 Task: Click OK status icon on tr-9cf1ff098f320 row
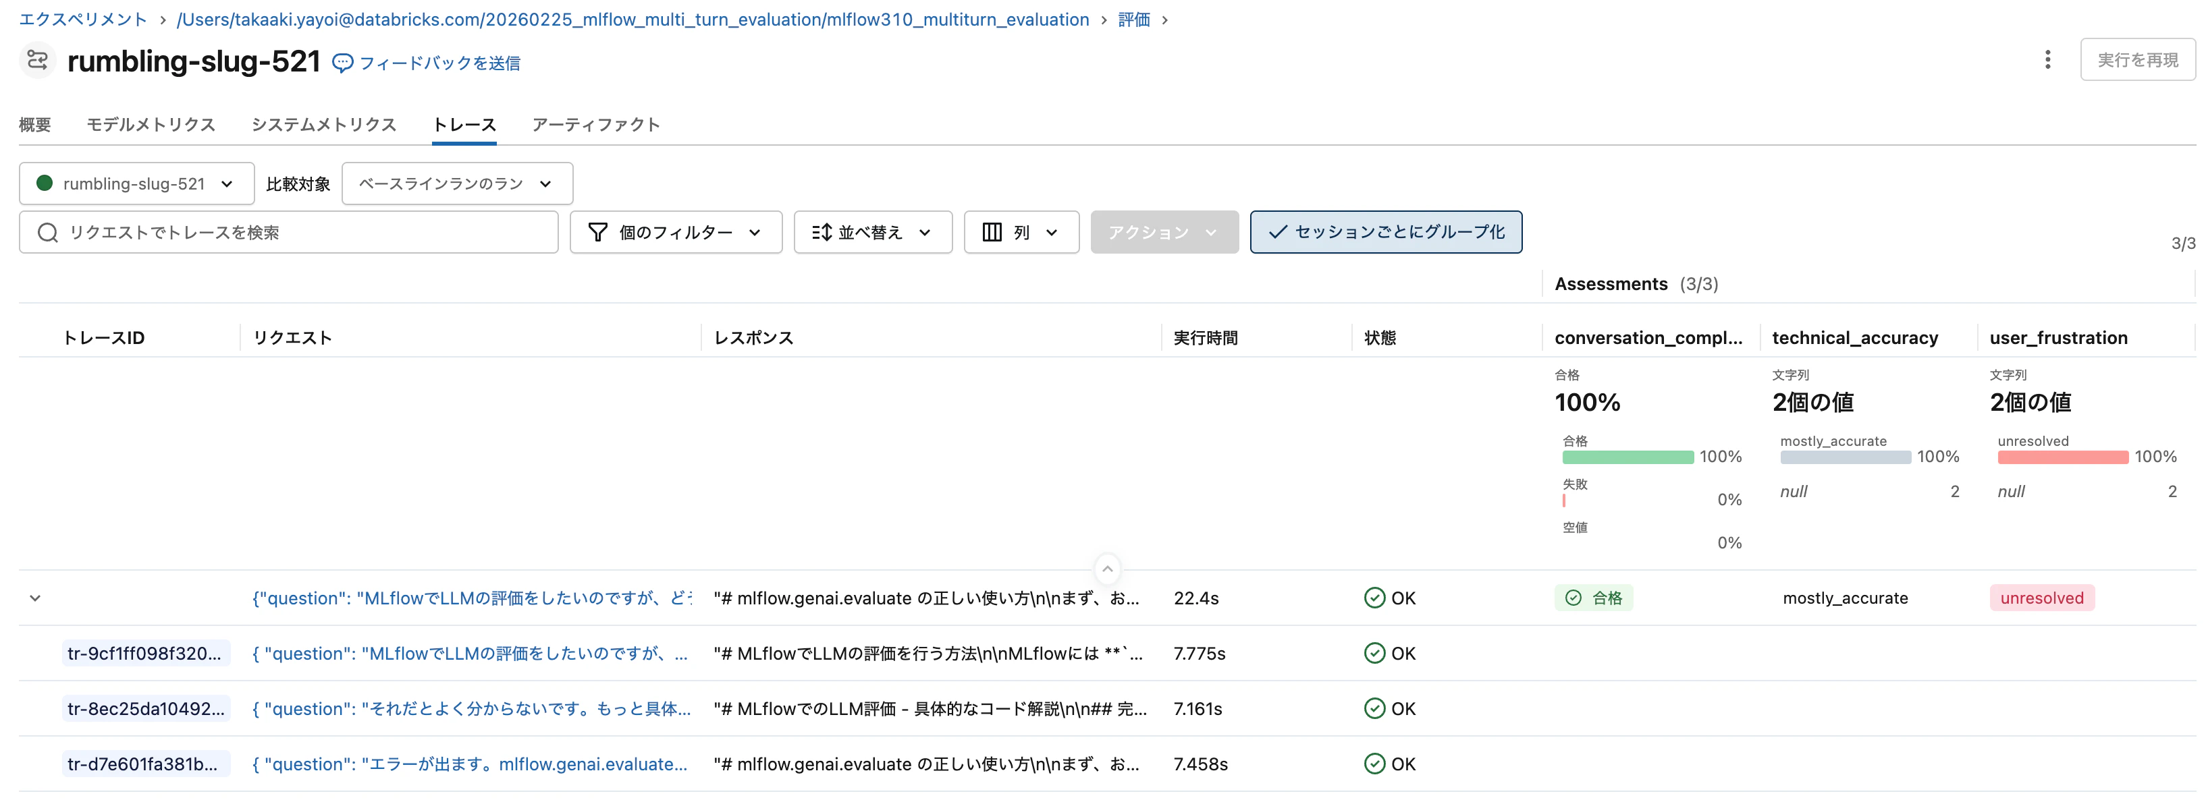[x=1374, y=653]
